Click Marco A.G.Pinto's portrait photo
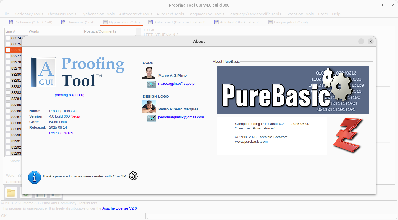398x220 pixels. (149, 73)
